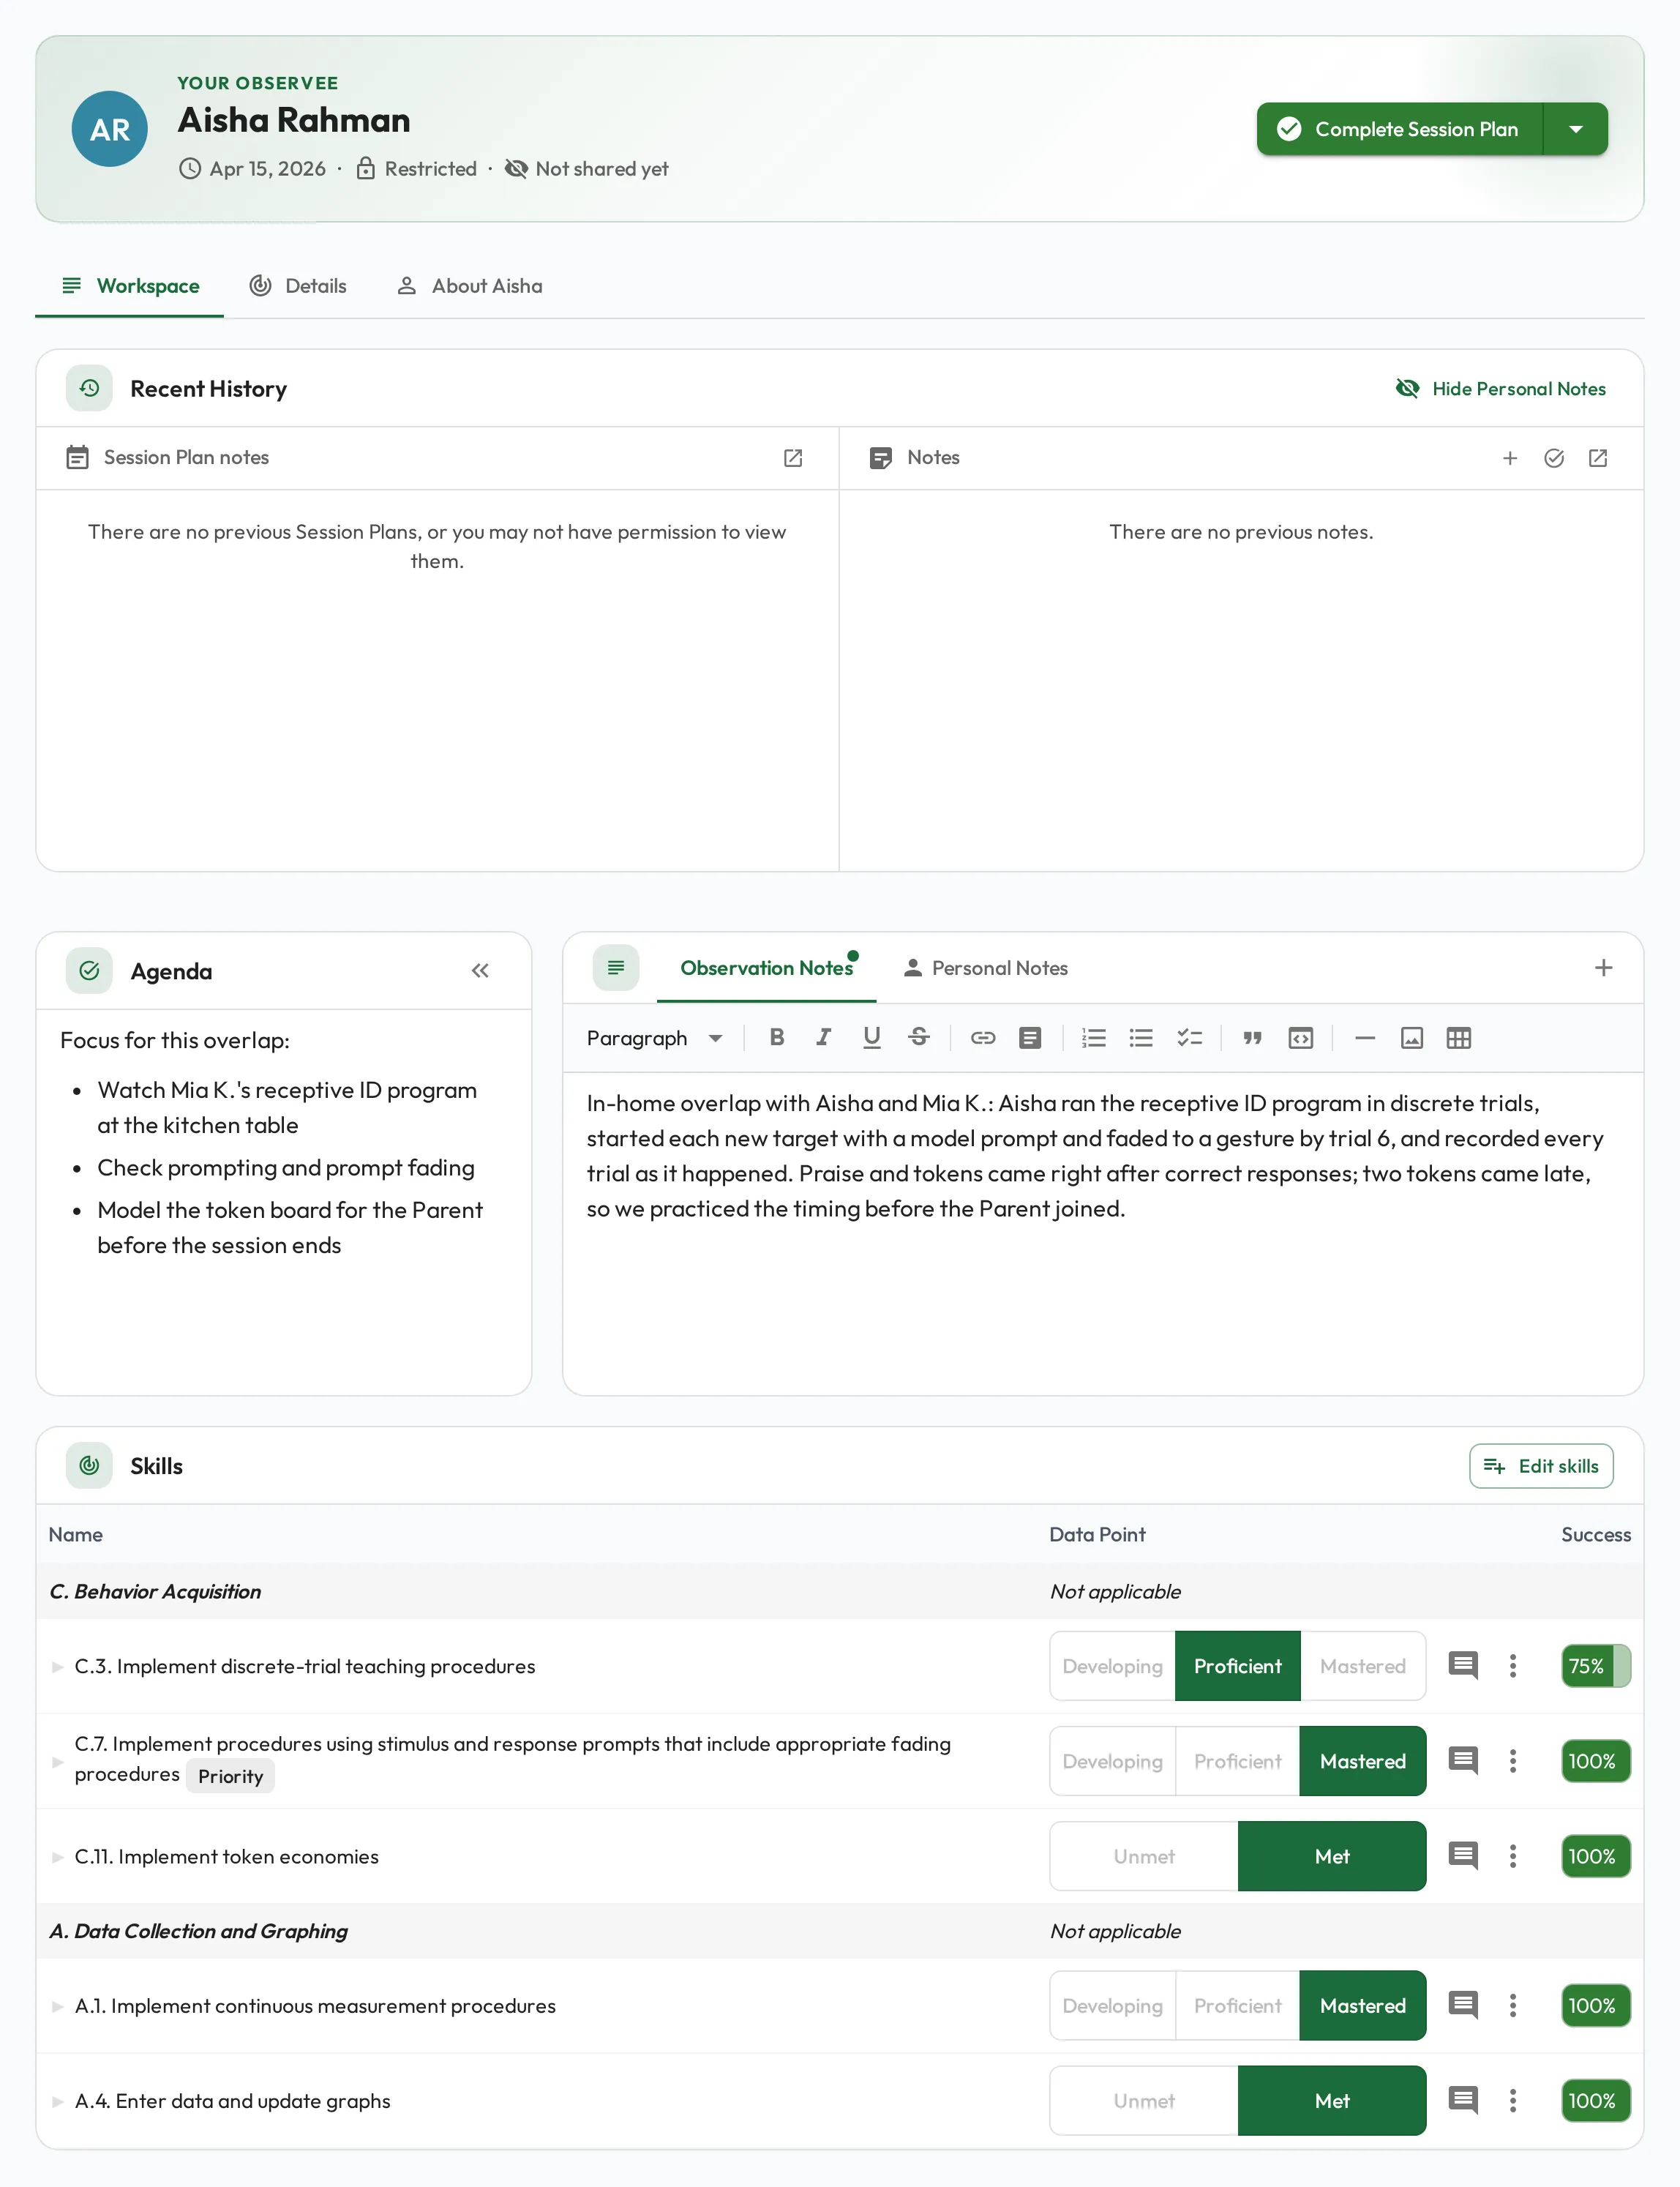
Task: Insert a link in observation notes
Action: click(x=983, y=1037)
